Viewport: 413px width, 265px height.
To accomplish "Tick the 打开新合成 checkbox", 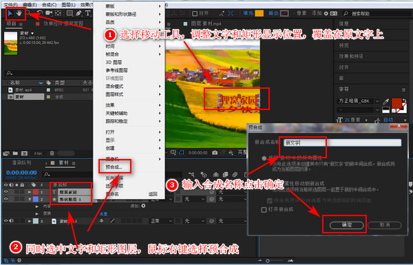I will click(x=264, y=210).
